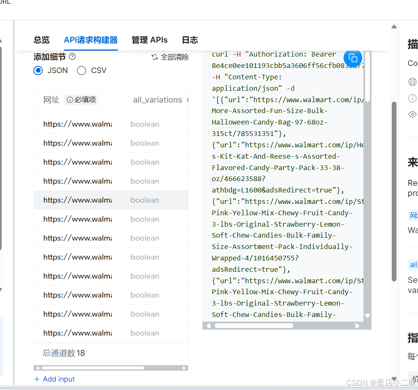
Task: Click the eye icon in right panel
Action: click(412, 114)
